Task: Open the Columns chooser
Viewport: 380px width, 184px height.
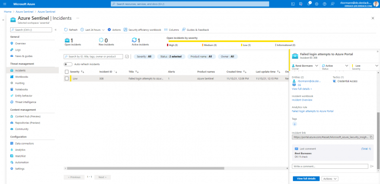Action: tap(171, 30)
